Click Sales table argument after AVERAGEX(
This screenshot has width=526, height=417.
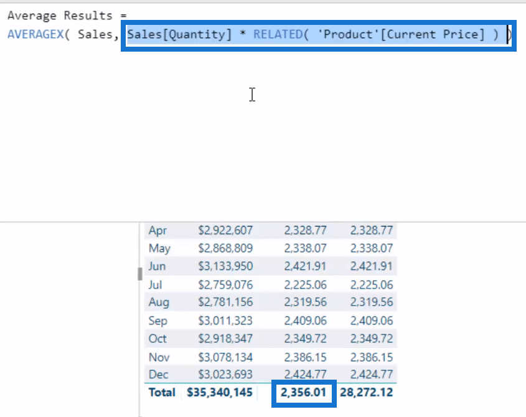[x=95, y=34]
